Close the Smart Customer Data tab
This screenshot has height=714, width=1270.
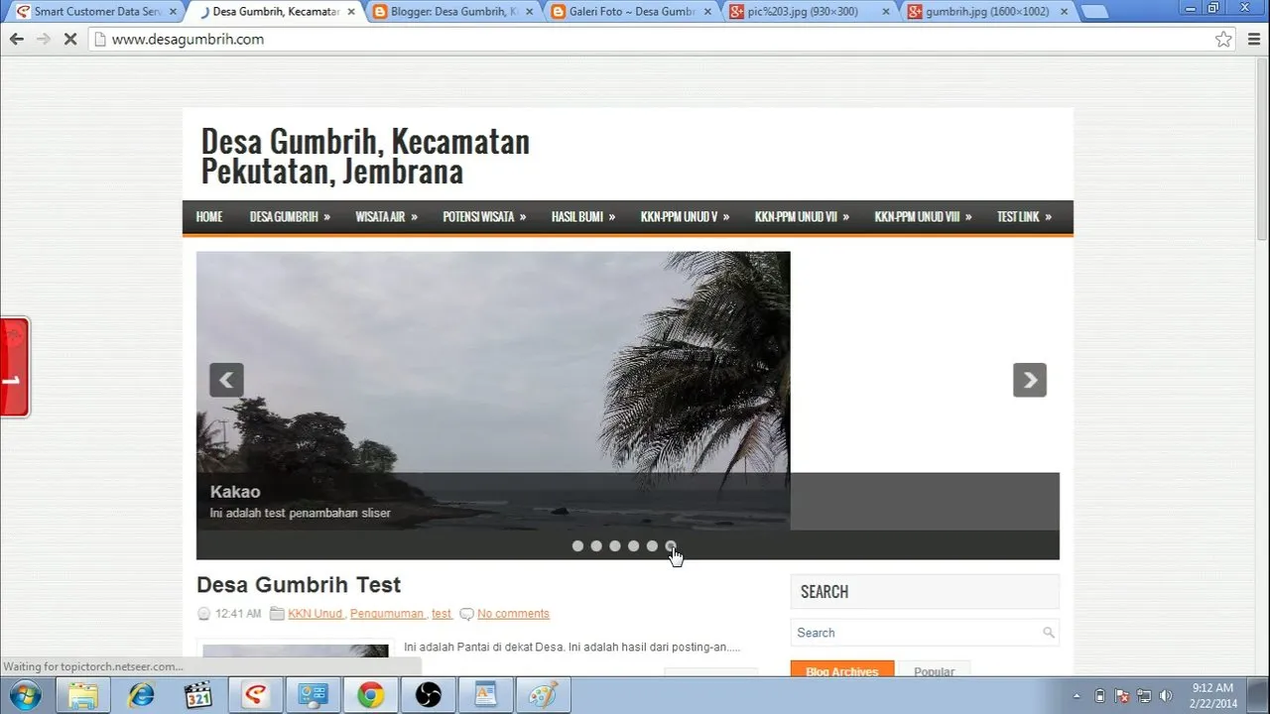[173, 12]
